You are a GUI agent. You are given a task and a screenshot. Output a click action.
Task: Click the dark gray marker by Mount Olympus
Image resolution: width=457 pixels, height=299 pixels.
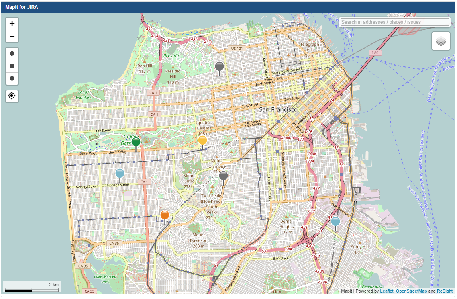[224, 176]
